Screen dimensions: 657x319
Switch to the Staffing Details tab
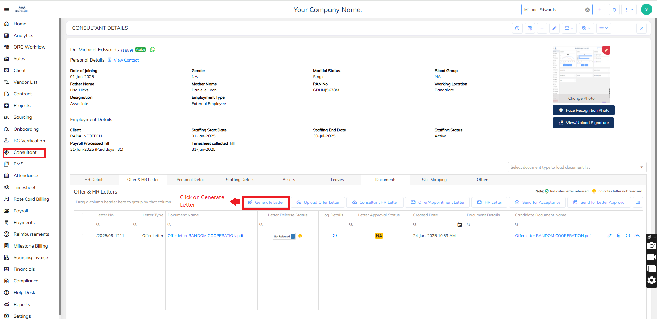(240, 180)
